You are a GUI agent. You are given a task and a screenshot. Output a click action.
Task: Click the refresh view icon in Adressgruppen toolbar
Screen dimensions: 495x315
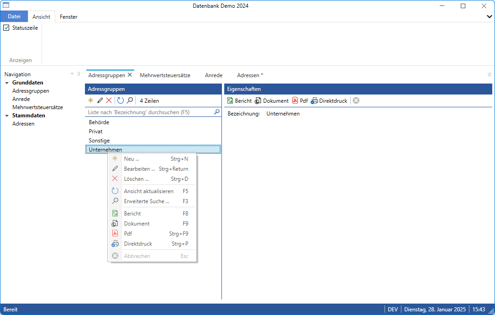[x=120, y=100]
